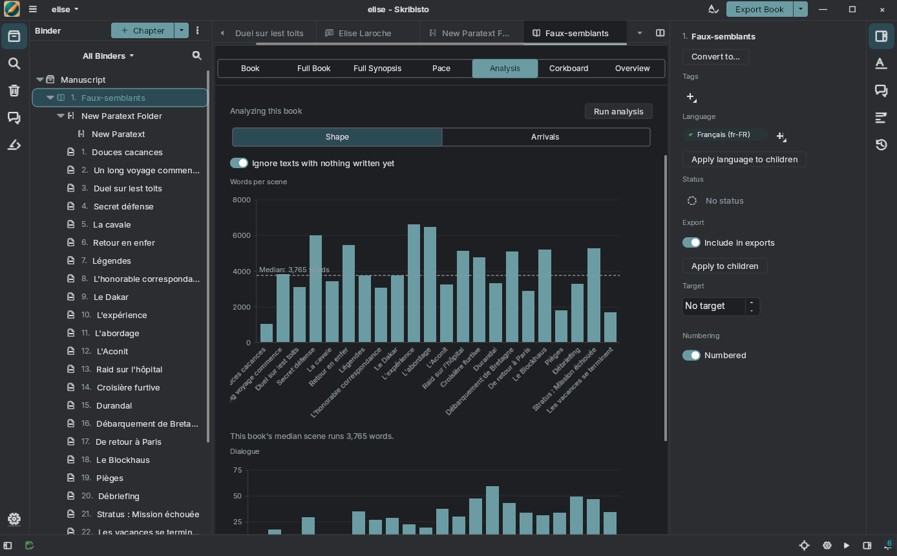Open the trash icon in left sidebar

tap(14, 91)
